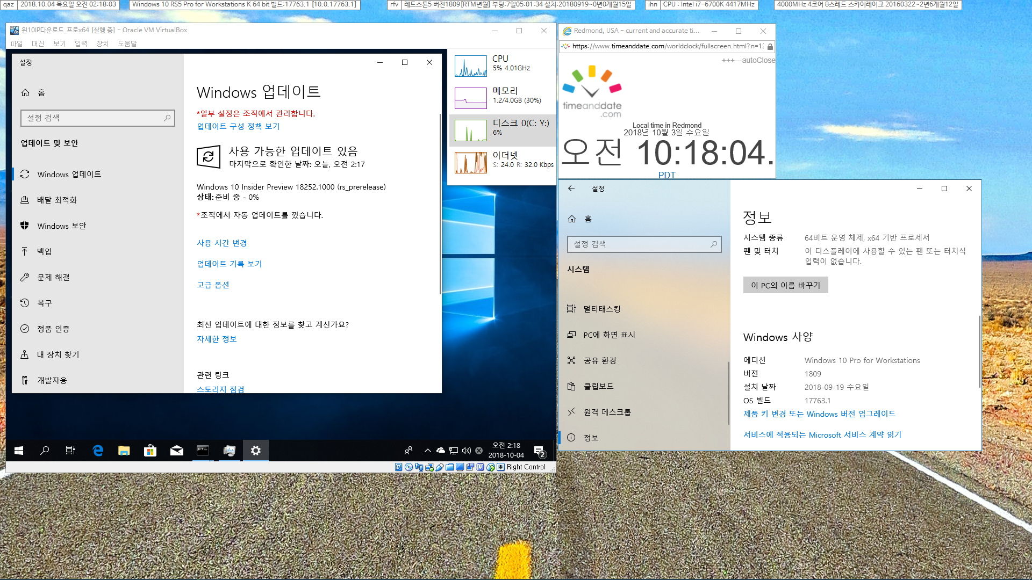
Task: Open the 입력 menu in VirtualBox
Action: [x=81, y=44]
